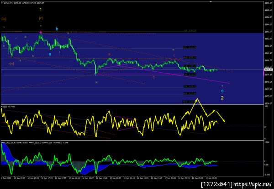The height and width of the screenshot is (189, 274).
Task: Click the current price tag 1179.87
Action: point(269,70)
